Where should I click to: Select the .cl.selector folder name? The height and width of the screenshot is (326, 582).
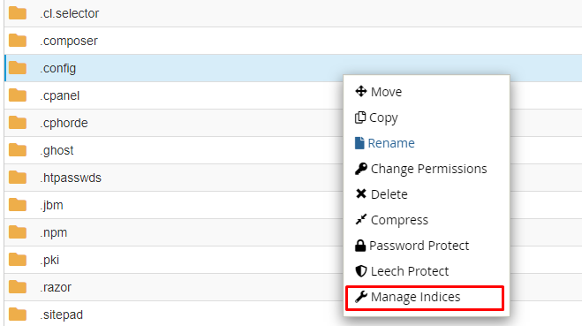pos(70,13)
